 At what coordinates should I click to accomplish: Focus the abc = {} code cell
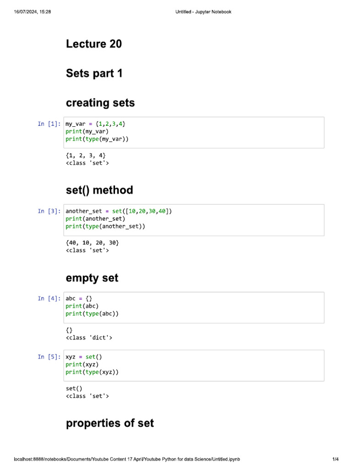coord(194,307)
